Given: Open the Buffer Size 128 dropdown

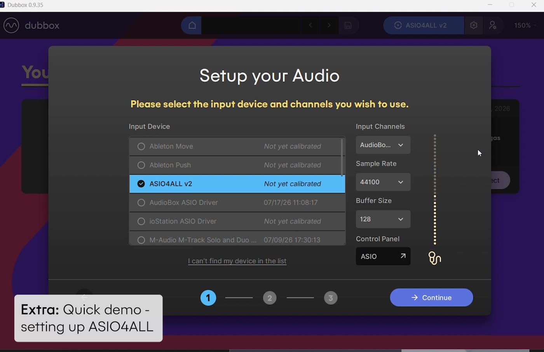Looking at the screenshot, I should (x=383, y=219).
